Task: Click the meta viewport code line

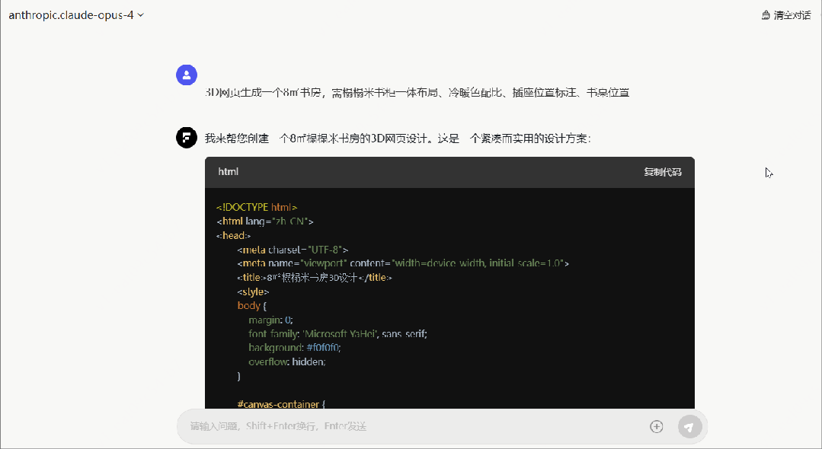Action: pyautogui.click(x=403, y=263)
